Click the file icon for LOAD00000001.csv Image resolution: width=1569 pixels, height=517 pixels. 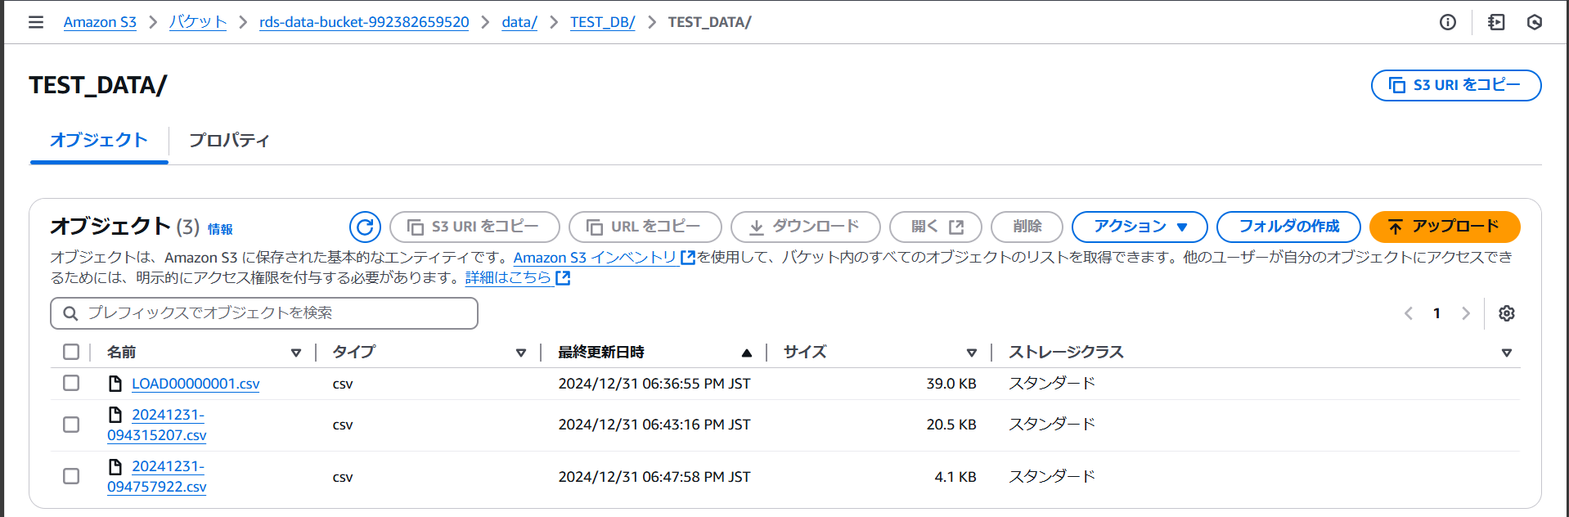tap(115, 384)
